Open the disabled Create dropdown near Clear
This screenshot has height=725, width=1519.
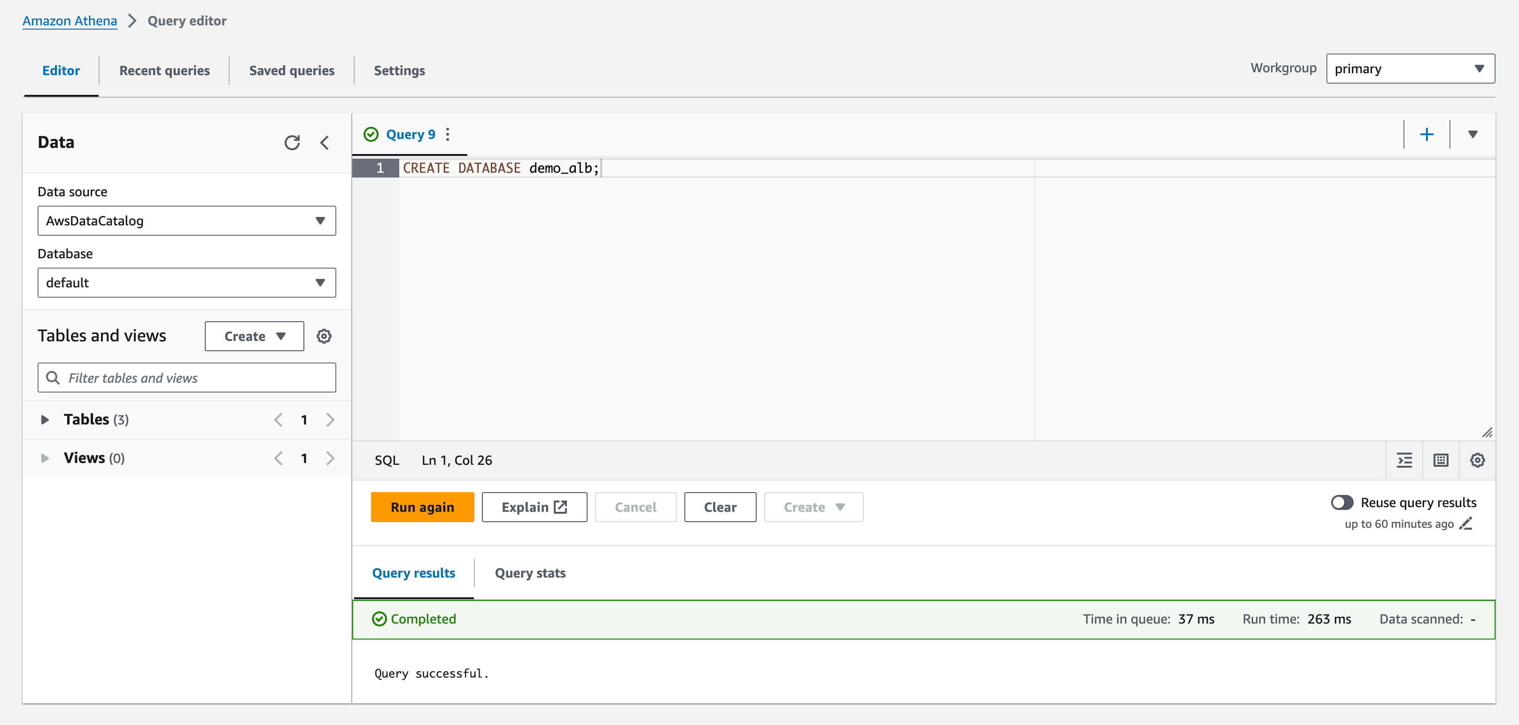[813, 507]
